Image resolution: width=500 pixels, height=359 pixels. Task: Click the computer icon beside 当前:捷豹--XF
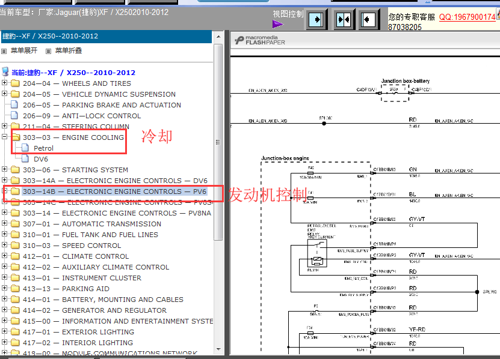[5, 71]
